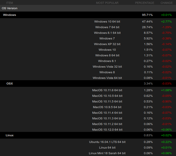Click the OSX group -0.03% change
This screenshot has width=176, height=156.
click(x=166, y=84)
